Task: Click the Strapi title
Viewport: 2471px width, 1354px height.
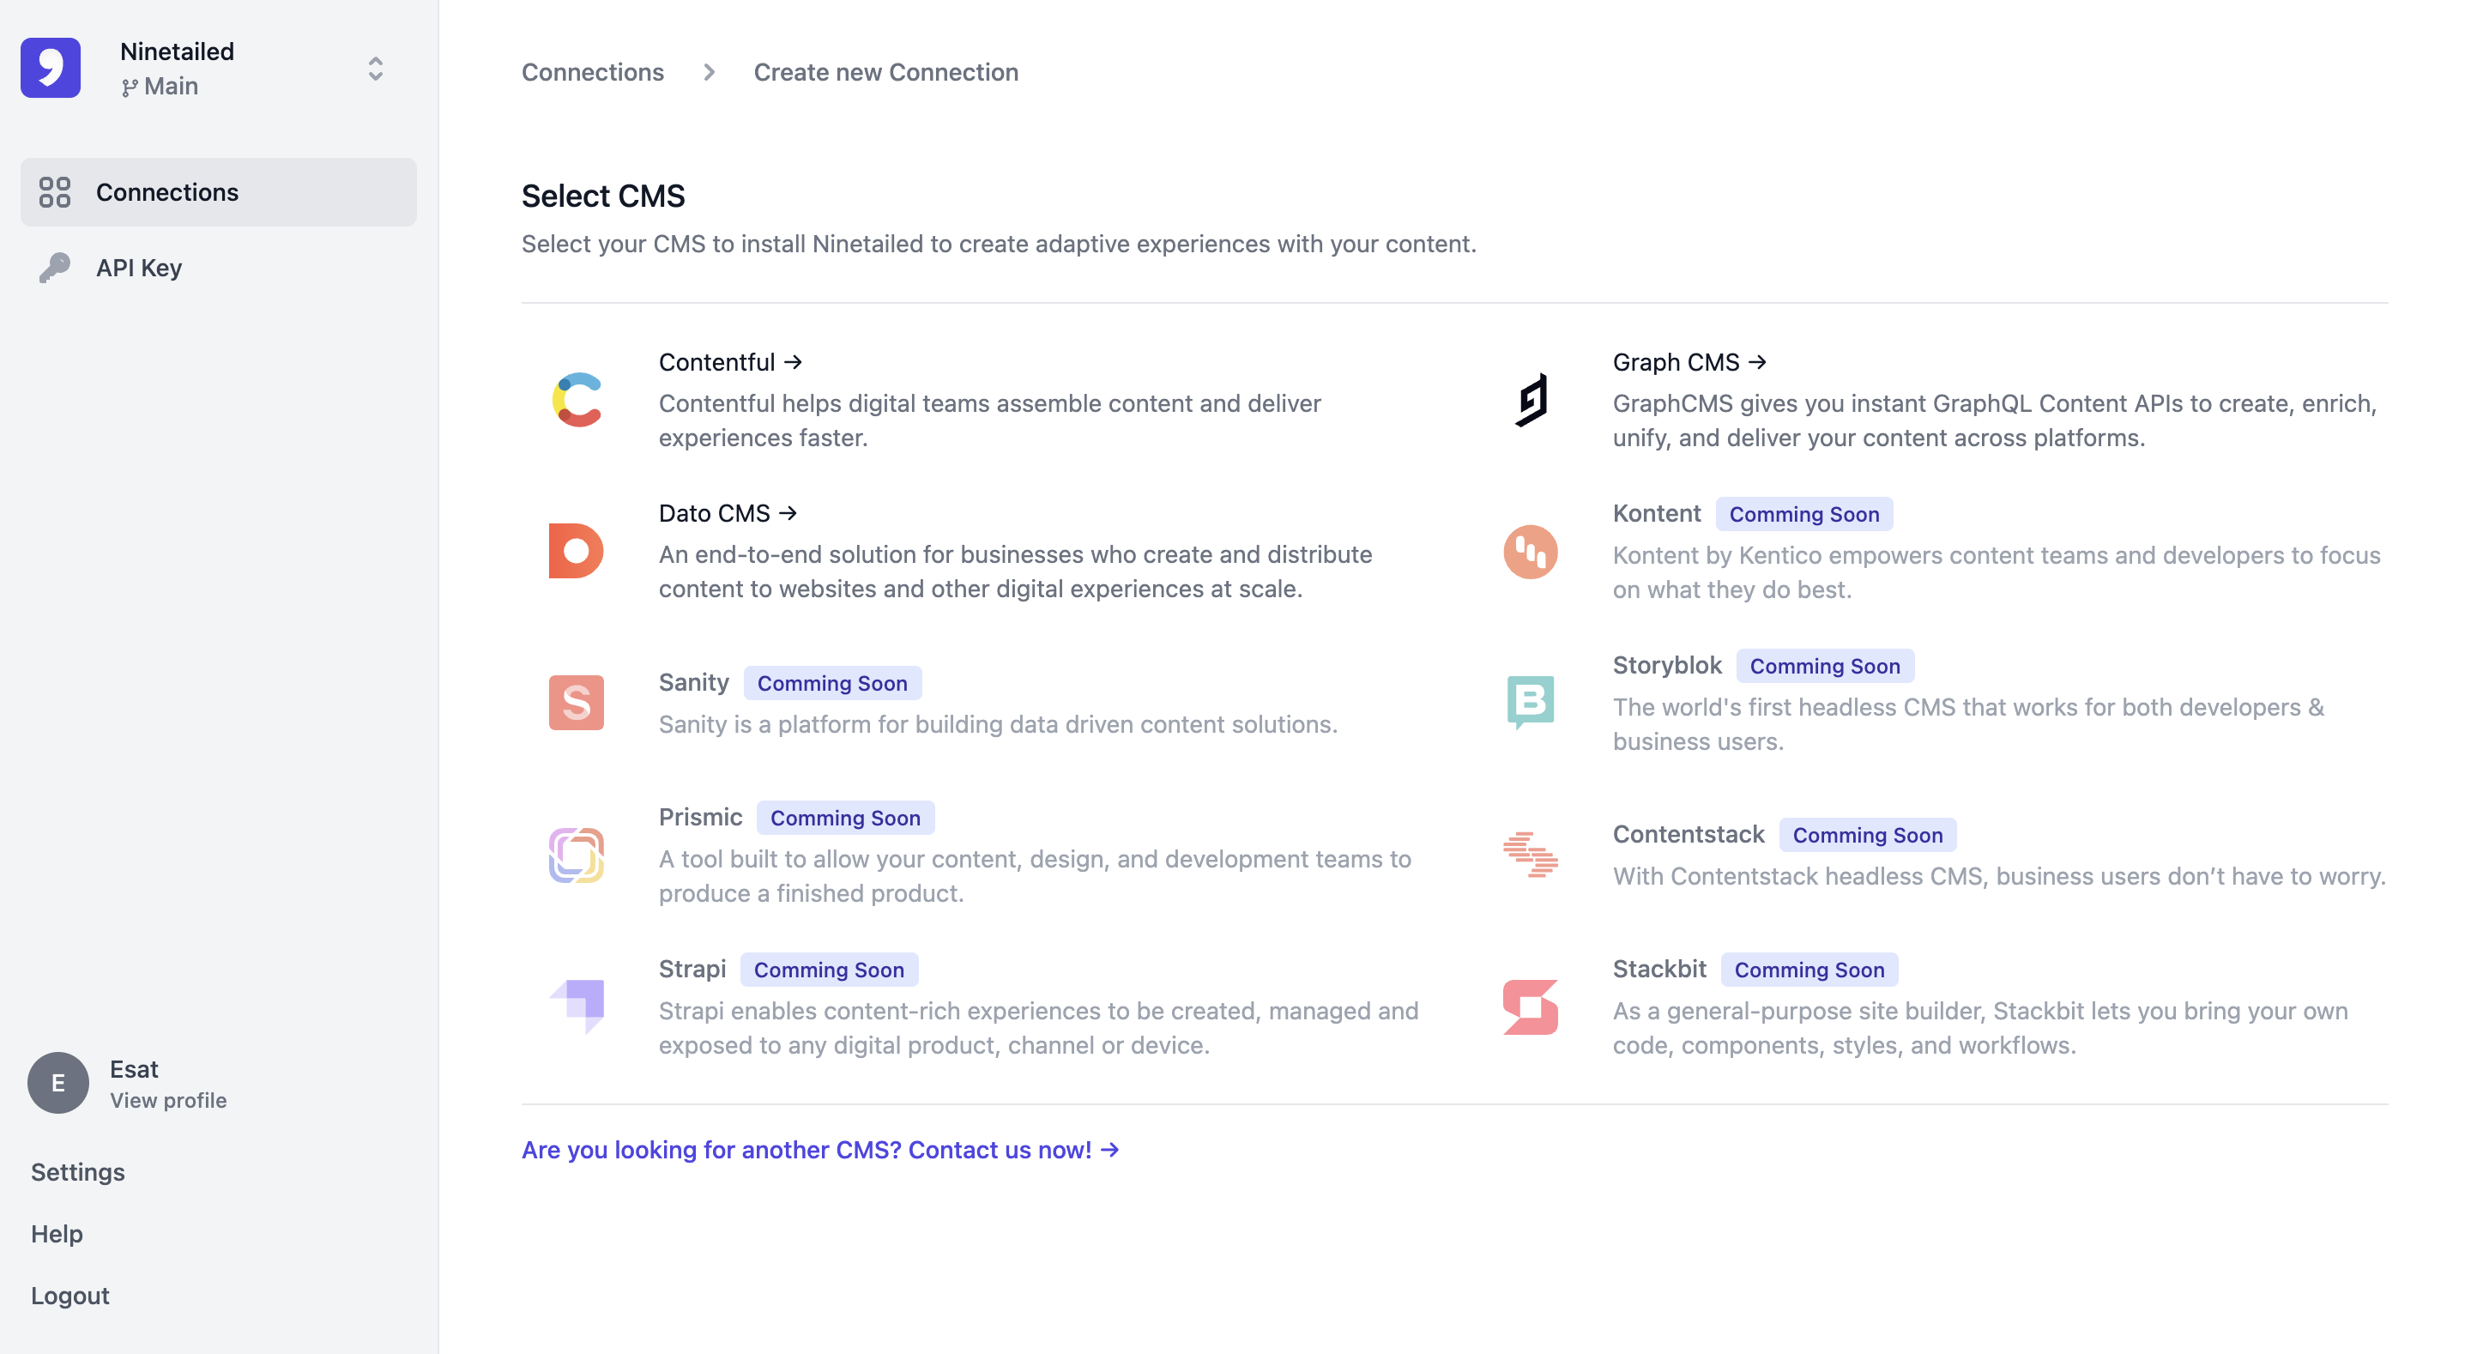Action: tap(692, 968)
